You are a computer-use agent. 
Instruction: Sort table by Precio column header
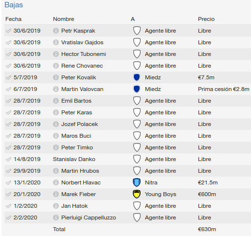206,19
